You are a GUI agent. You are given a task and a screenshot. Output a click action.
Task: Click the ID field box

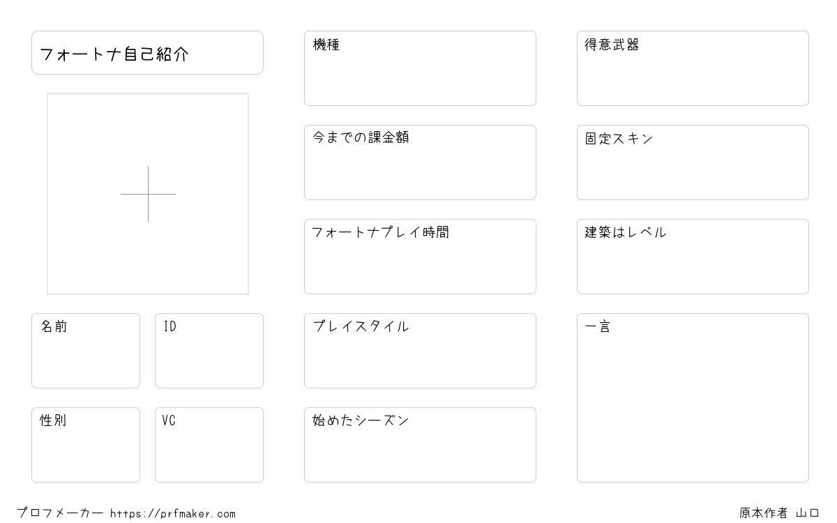[x=209, y=351]
